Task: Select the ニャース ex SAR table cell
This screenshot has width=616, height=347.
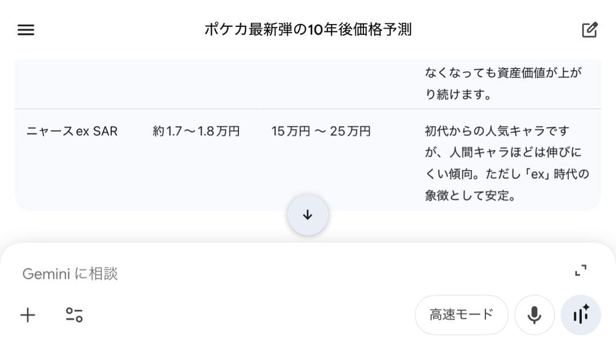Action: (x=72, y=131)
